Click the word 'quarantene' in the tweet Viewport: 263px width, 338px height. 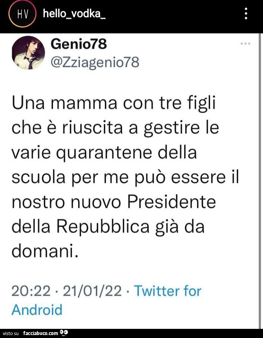coord(108,153)
